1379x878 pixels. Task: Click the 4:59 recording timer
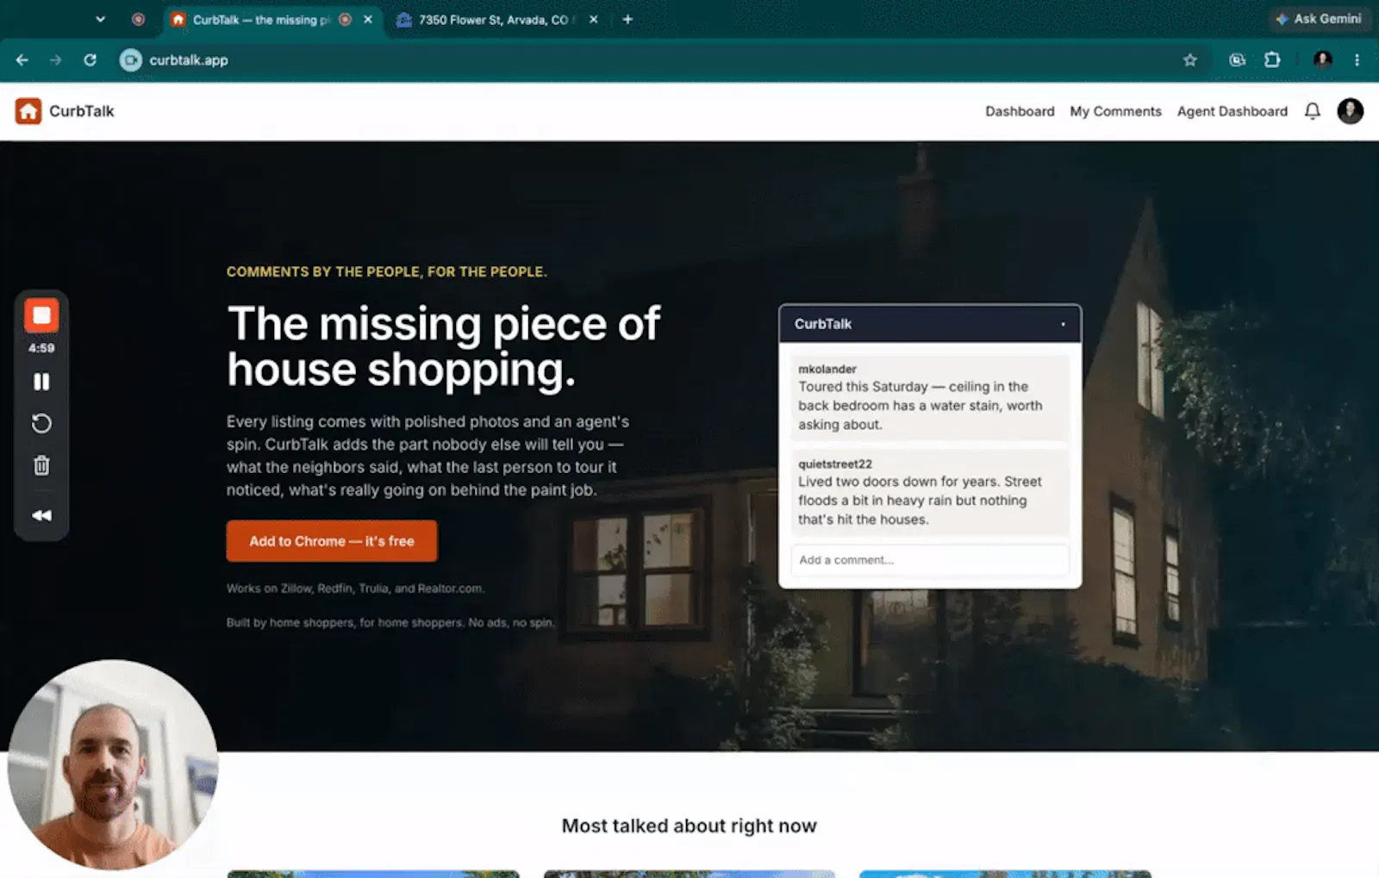pyautogui.click(x=41, y=348)
